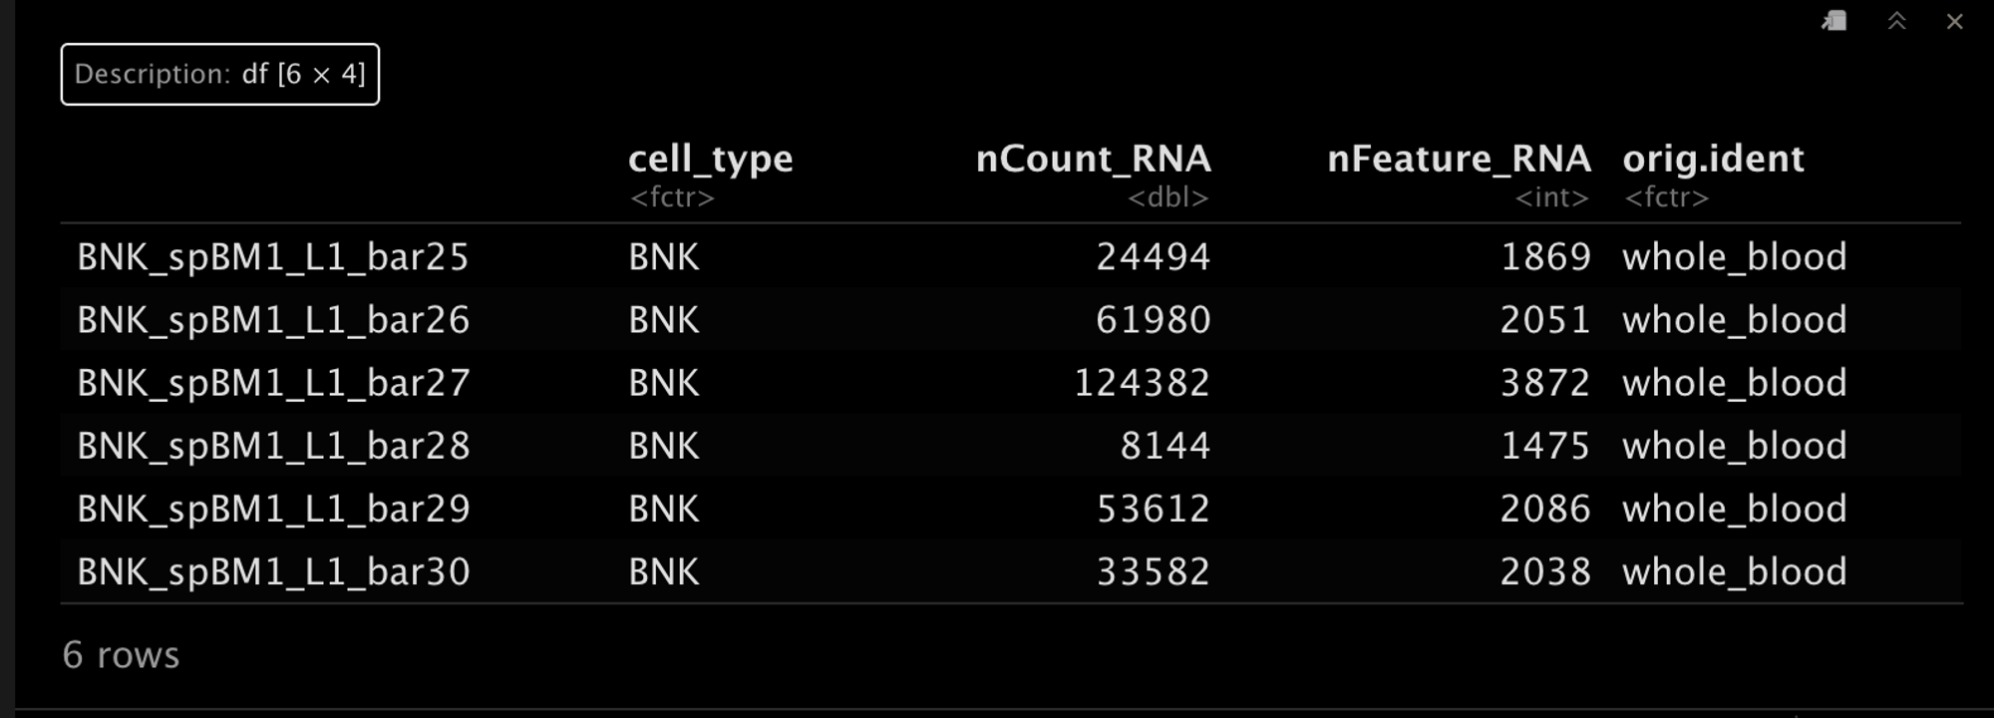1994x718 pixels.
Task: Select the Description df [6 × 4] box
Action: (x=219, y=74)
